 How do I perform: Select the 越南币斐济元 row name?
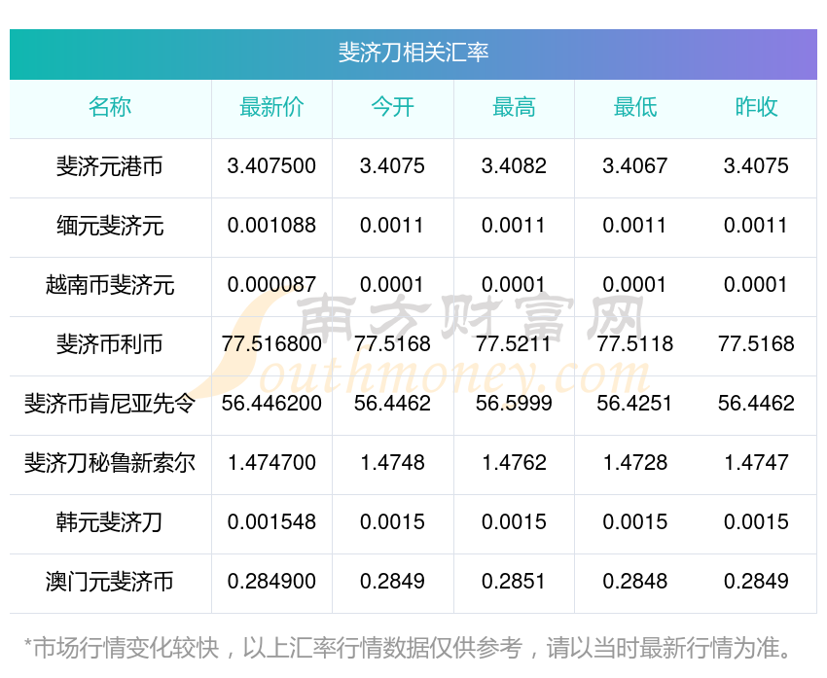(110, 285)
